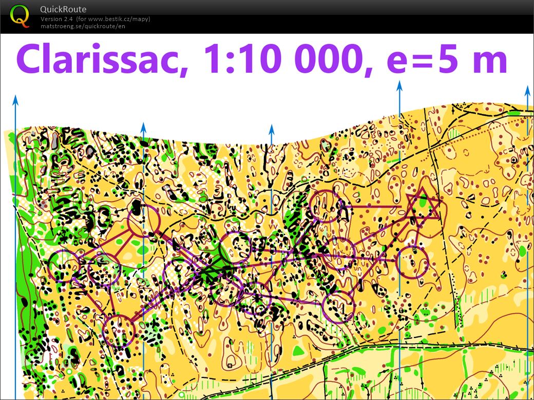Screen dimensions: 534x400
Task: Select the southernmost control circle on the course
Action: (x=118, y=331)
